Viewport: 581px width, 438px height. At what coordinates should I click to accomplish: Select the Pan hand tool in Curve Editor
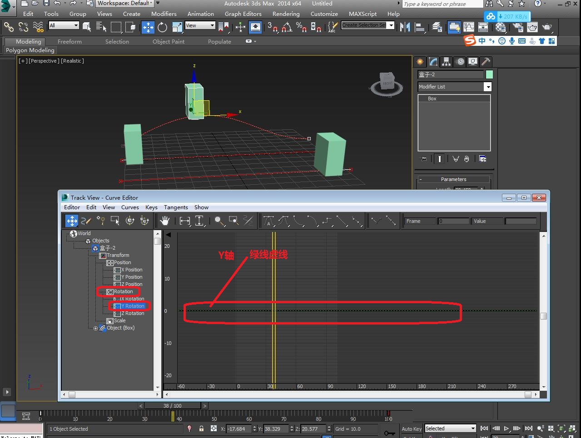[x=164, y=221]
